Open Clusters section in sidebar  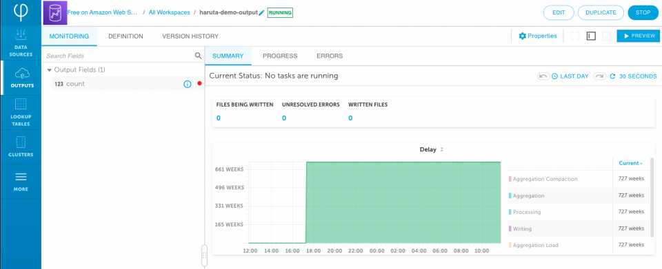(21, 147)
